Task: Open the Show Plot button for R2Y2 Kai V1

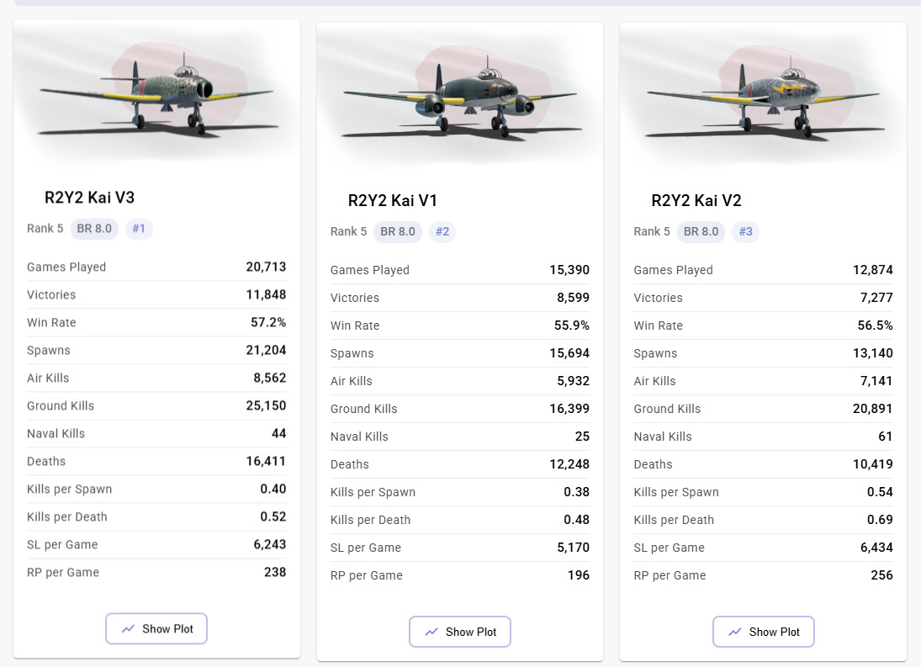Action: tap(460, 632)
